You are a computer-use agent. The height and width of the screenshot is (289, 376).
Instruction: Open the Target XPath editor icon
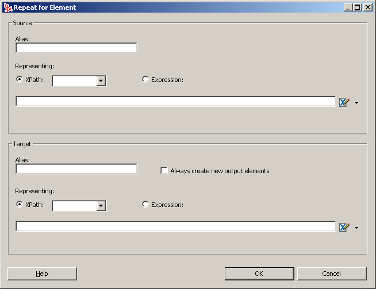pyautogui.click(x=344, y=227)
